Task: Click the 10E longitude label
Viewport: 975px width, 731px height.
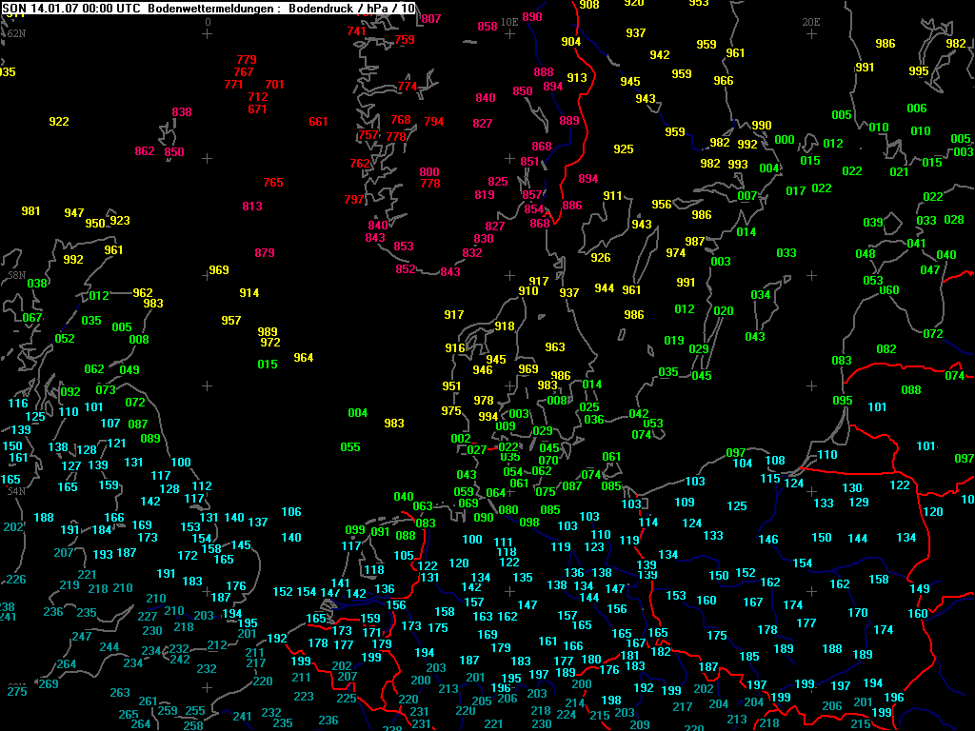Action: (x=509, y=21)
